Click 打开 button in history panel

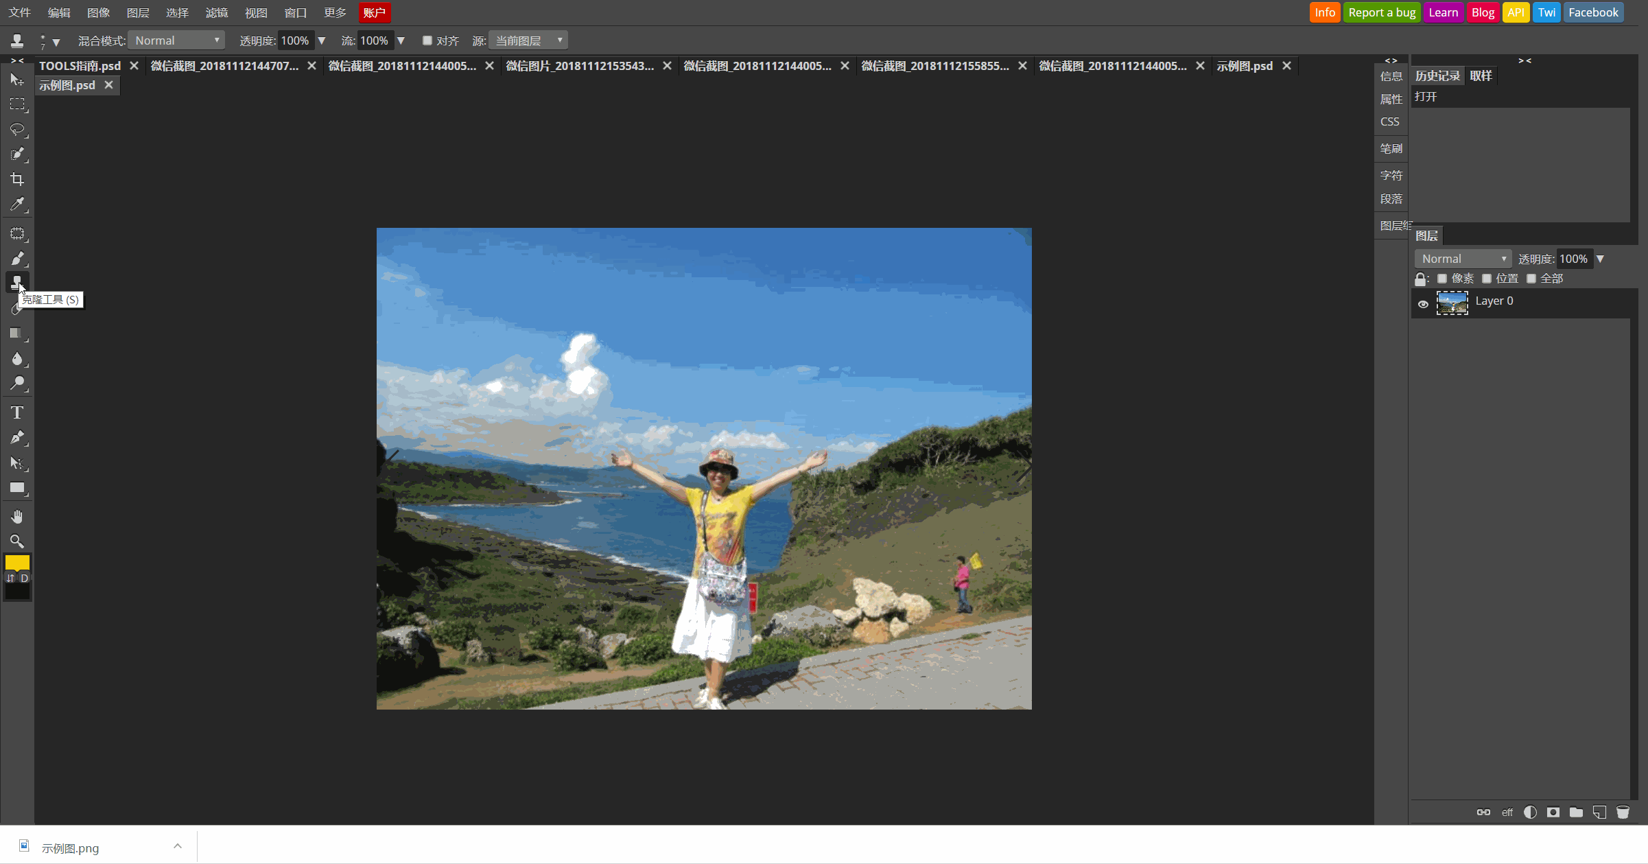[x=1426, y=97]
